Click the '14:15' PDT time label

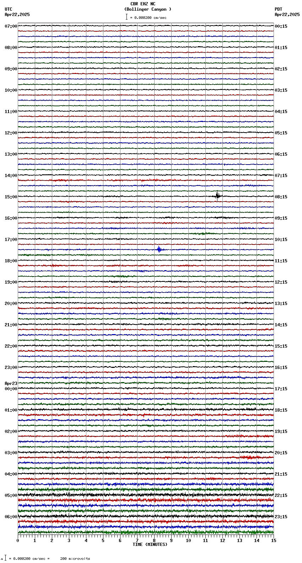point(281,325)
